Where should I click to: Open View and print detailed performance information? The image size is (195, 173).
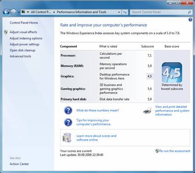[172, 111]
